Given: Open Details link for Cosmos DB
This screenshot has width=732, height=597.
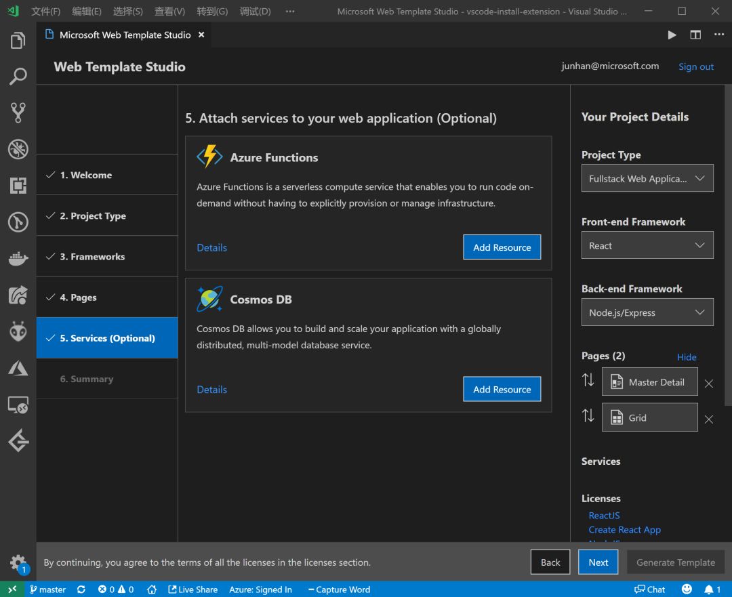Looking at the screenshot, I should [211, 389].
